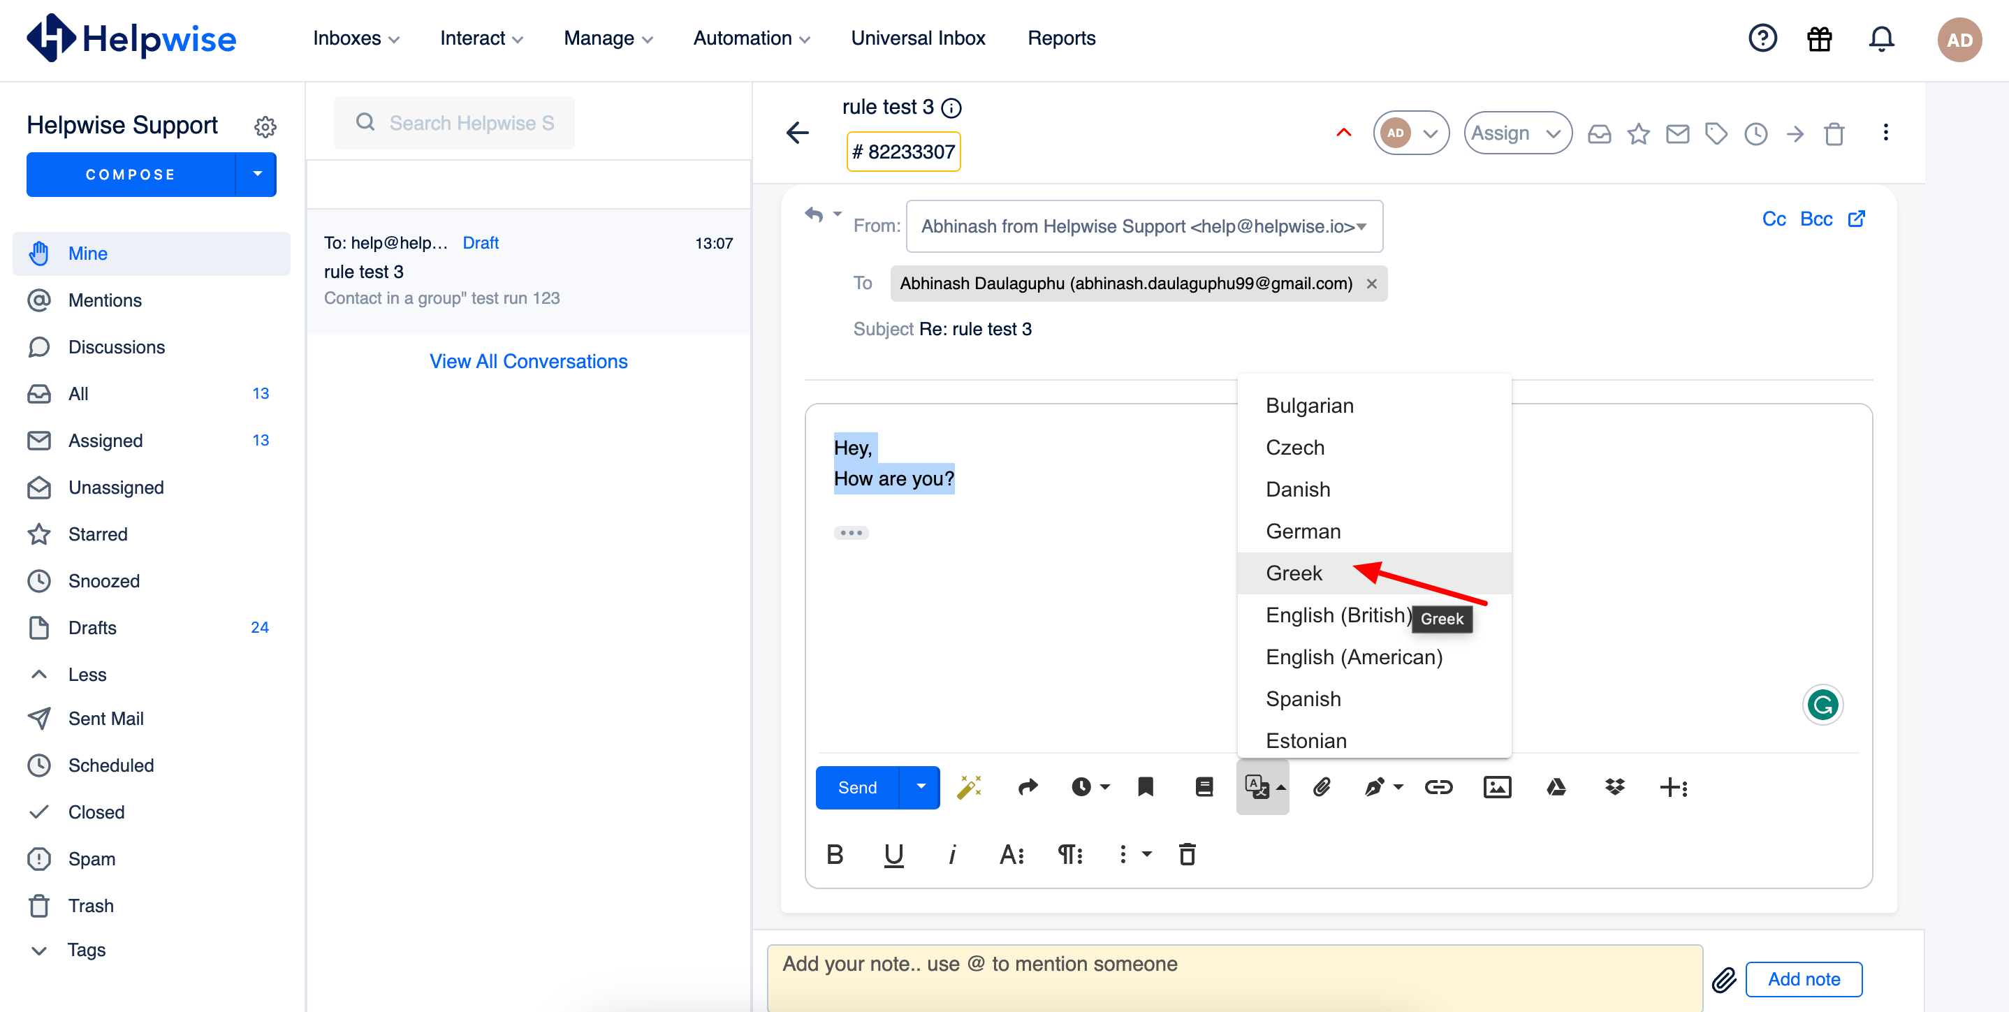The height and width of the screenshot is (1012, 2009).
Task: Open the Assign dropdown
Action: tap(1517, 133)
